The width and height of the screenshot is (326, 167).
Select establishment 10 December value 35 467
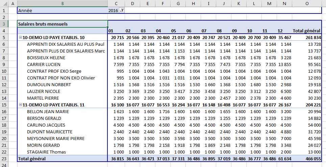click(285, 37)
